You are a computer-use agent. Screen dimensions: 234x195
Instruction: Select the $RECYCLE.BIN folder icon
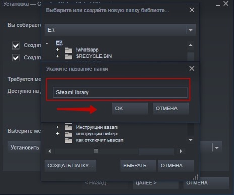(x=68, y=56)
